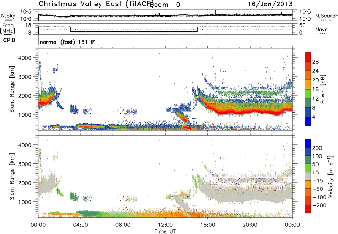The width and height of the screenshot is (338, 234).
Task: Click the '04:00' time axis label
Action: pos(80,225)
